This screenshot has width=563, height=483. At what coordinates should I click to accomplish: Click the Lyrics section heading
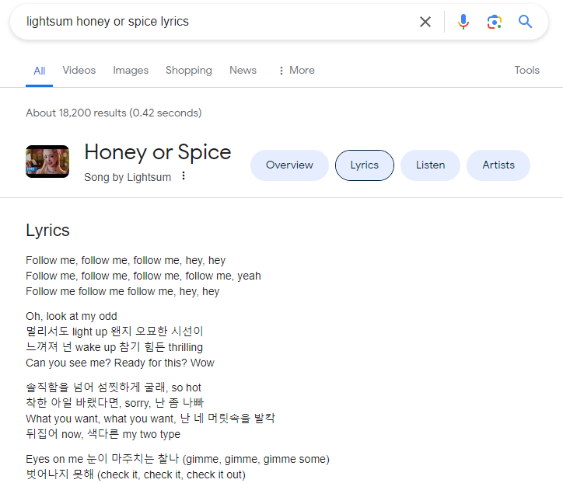click(x=47, y=230)
